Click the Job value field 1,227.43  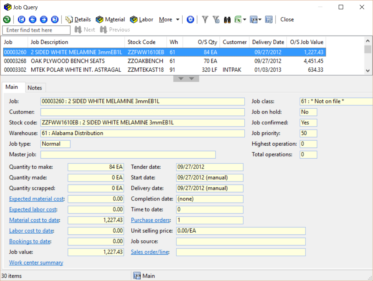(x=96, y=252)
